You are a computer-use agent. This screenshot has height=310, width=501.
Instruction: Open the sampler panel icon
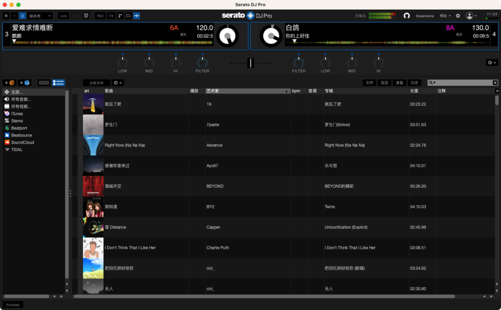(120, 16)
